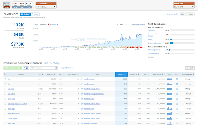Select the Gesamter Zeitraum time range
The image size is (198, 125).
139,24
